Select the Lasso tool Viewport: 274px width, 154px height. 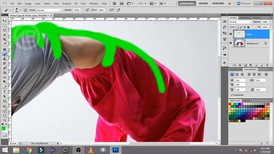(x=5, y=30)
